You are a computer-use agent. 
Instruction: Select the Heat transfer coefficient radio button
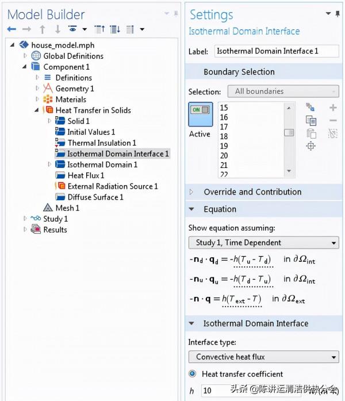(193, 374)
